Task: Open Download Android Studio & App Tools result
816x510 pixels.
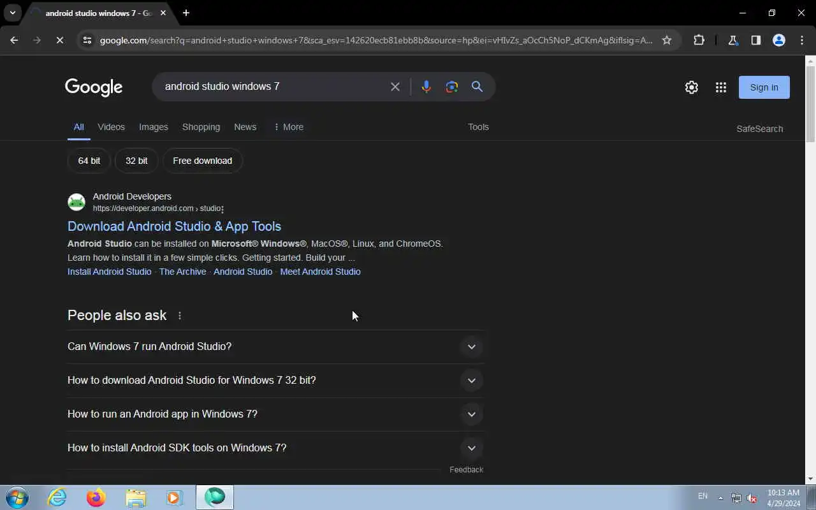Action: pos(174,226)
